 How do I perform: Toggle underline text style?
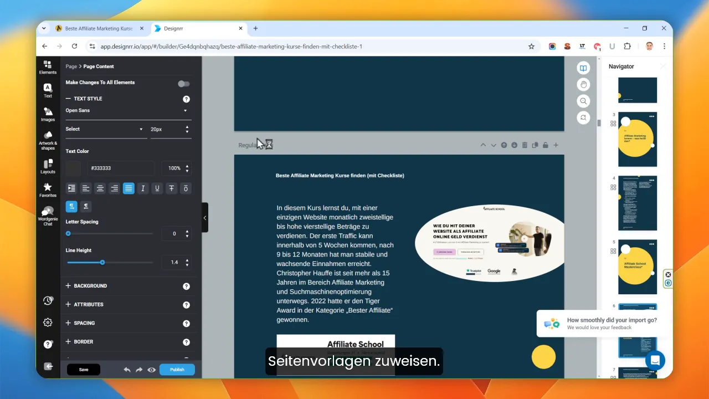[x=157, y=188]
